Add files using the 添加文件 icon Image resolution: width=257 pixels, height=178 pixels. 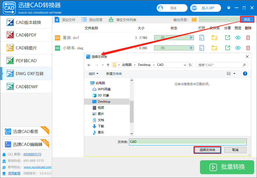click(57, 19)
